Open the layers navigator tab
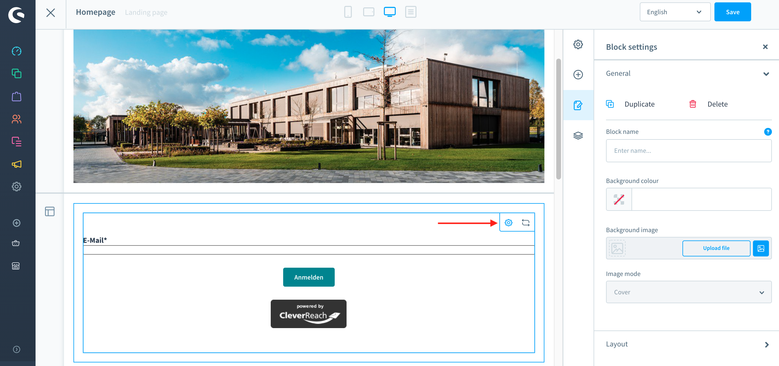The width and height of the screenshot is (779, 366). 578,135
